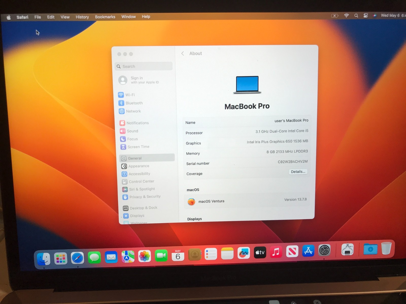The width and height of the screenshot is (406, 304).
Task: Open Appearance settings
Action: [135, 166]
